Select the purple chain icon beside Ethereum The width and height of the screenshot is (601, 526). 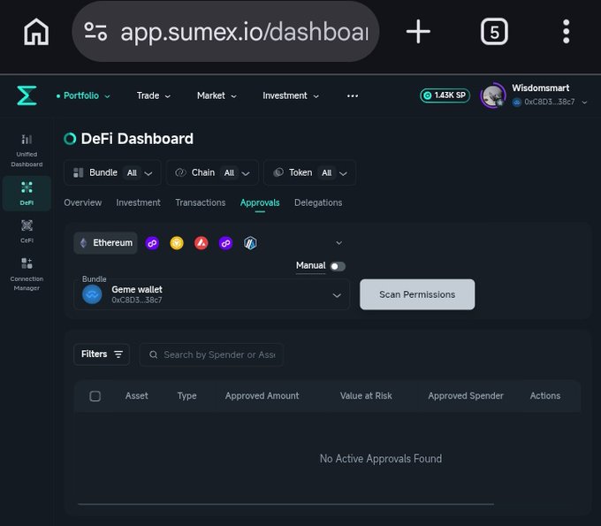pos(152,243)
